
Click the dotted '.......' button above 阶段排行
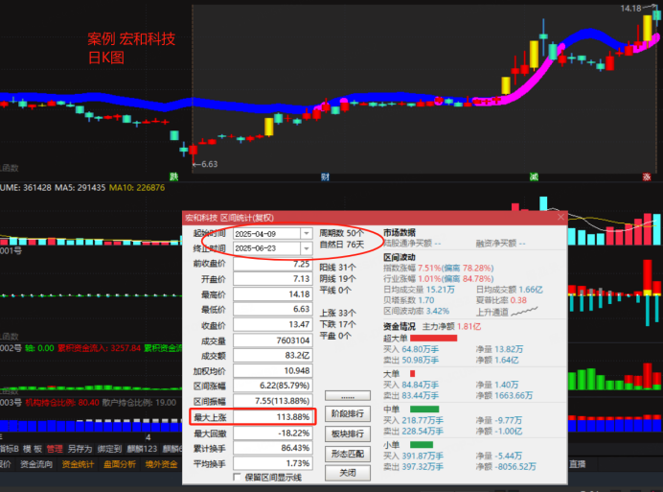pos(347,395)
